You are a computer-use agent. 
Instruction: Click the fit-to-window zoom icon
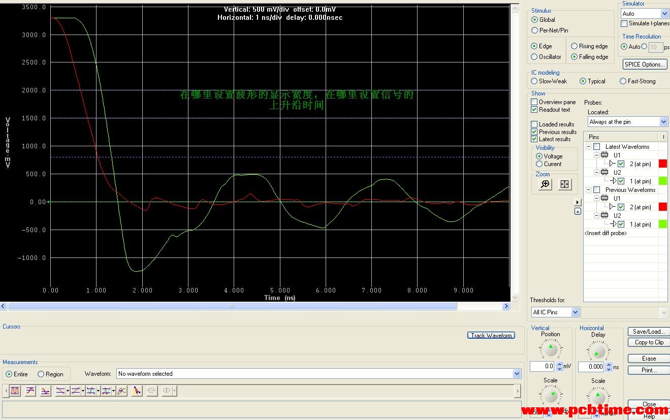pyautogui.click(x=565, y=184)
